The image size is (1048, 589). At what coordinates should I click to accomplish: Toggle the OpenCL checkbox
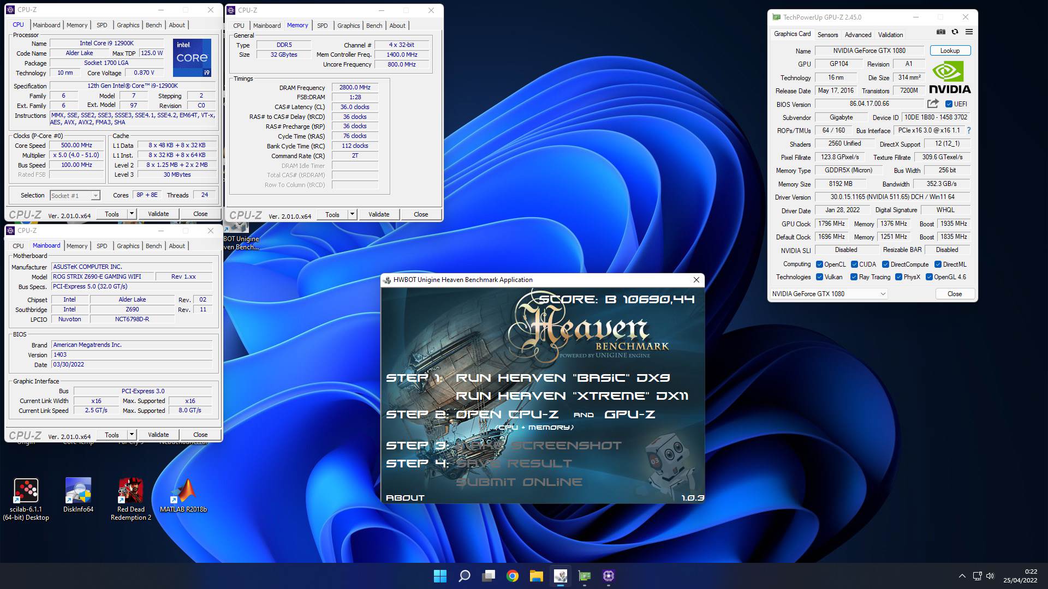tap(819, 265)
